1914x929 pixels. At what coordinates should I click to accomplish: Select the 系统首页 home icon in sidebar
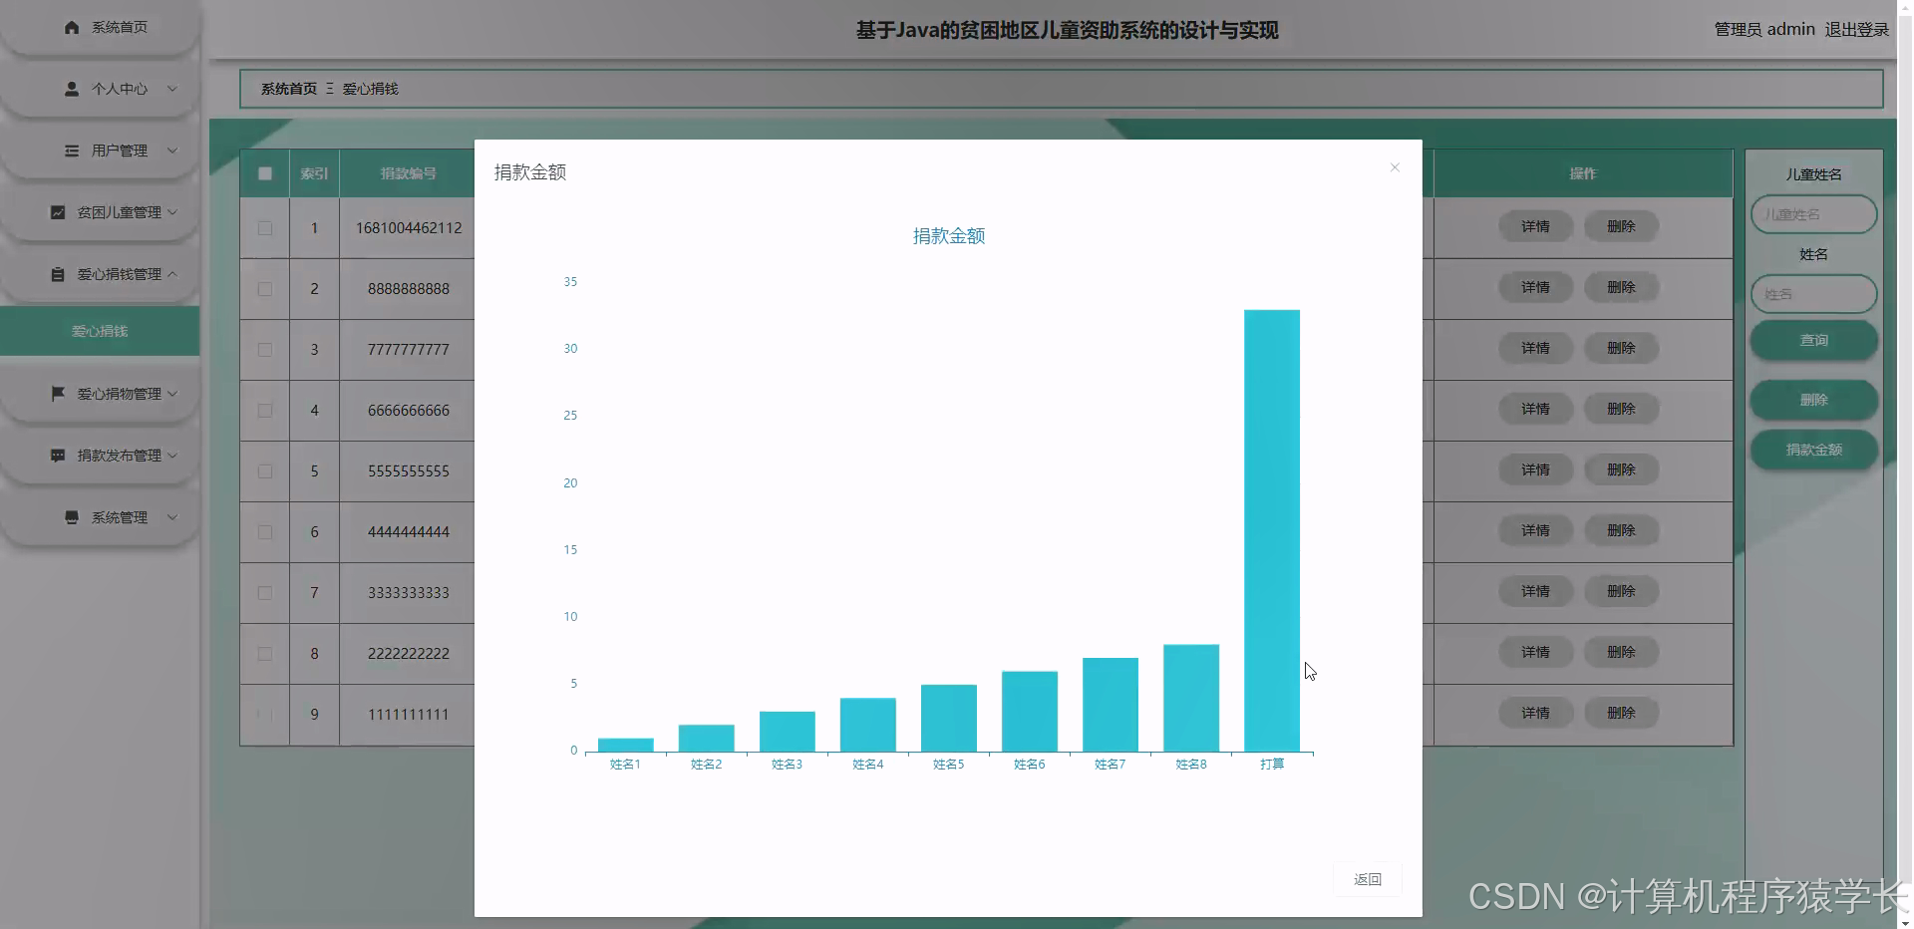[71, 27]
